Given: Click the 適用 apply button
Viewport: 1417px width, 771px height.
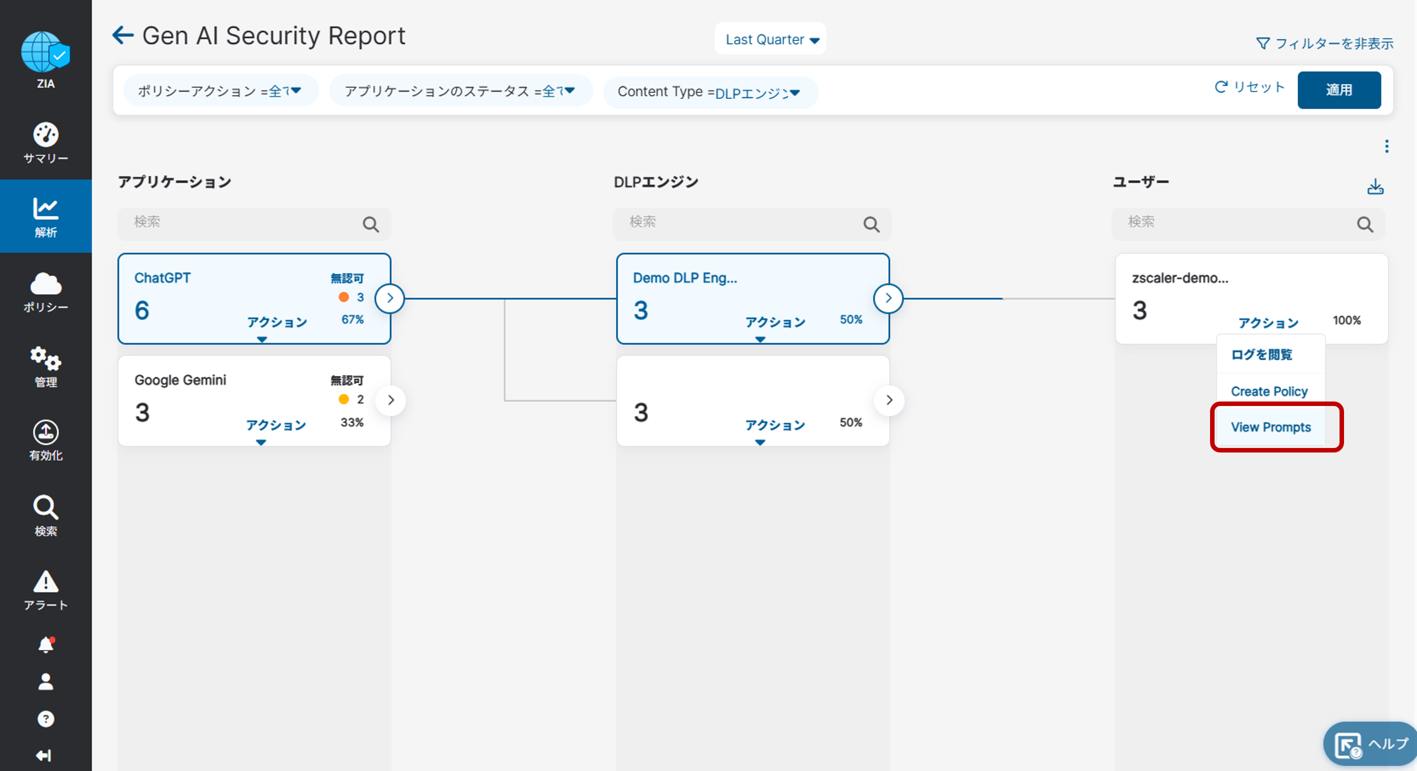Looking at the screenshot, I should point(1339,89).
